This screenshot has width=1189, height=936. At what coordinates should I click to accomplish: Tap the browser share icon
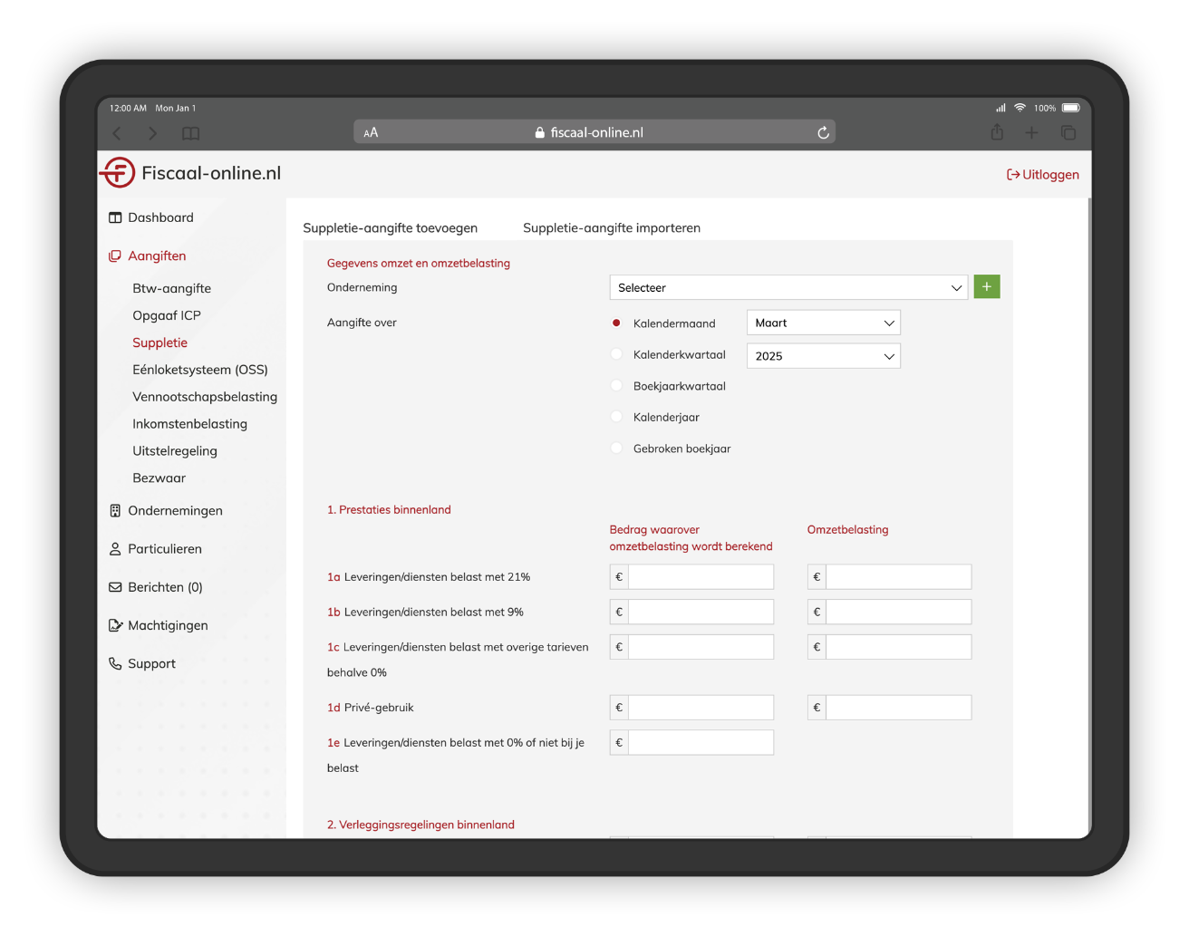tap(997, 132)
